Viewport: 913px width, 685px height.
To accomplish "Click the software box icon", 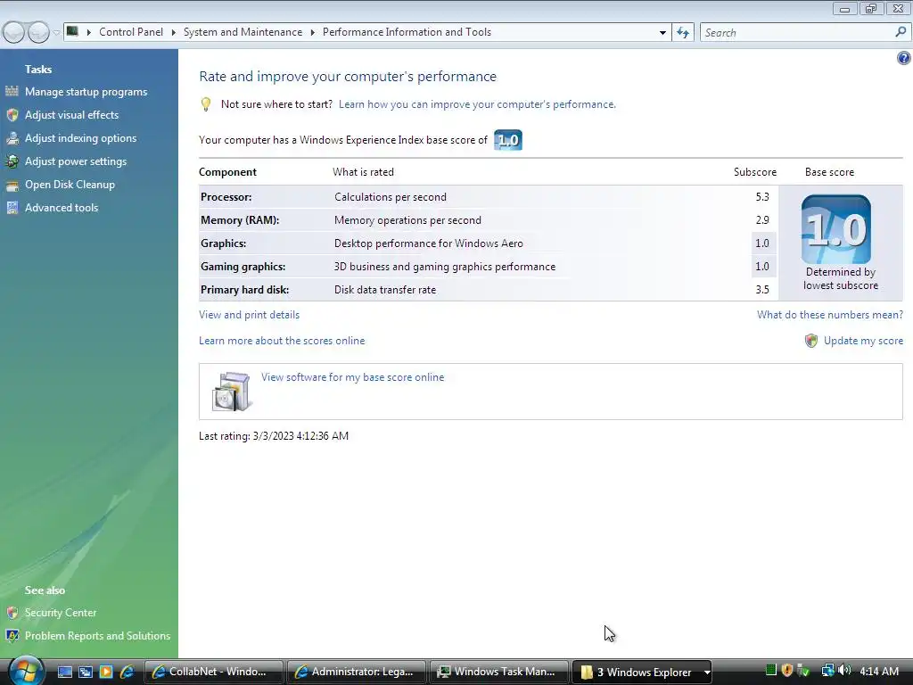I will 231,392.
